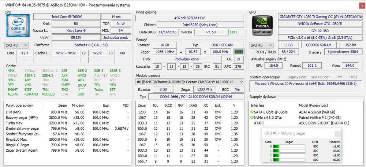This screenshot has width=366, height=167.
Task: Click the 4x256 L2 cache field
Action: 98,53
